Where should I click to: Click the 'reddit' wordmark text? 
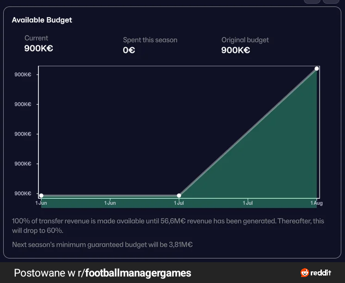321,273
